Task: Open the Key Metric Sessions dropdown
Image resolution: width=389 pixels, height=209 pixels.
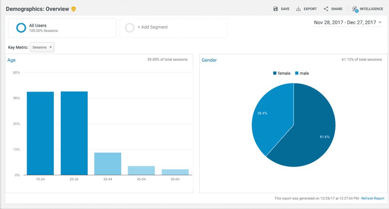Action: (42, 47)
